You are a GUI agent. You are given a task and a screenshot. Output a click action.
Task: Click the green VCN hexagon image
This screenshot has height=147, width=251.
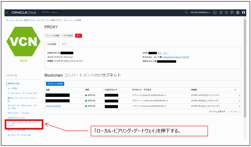point(24,42)
